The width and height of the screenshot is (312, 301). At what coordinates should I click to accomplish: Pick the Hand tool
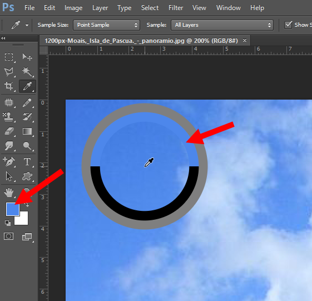9,193
